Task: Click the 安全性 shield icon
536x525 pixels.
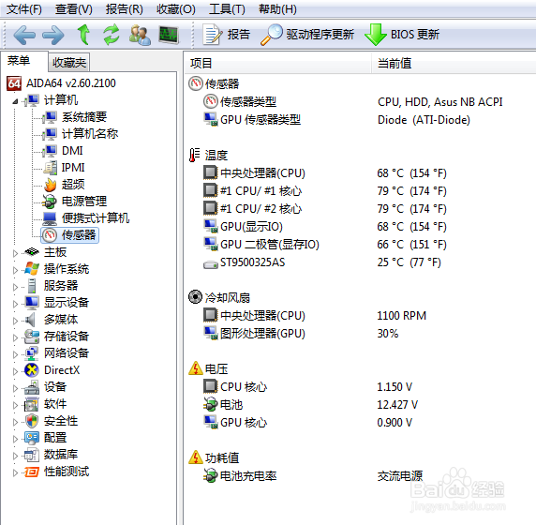Action: 32,421
